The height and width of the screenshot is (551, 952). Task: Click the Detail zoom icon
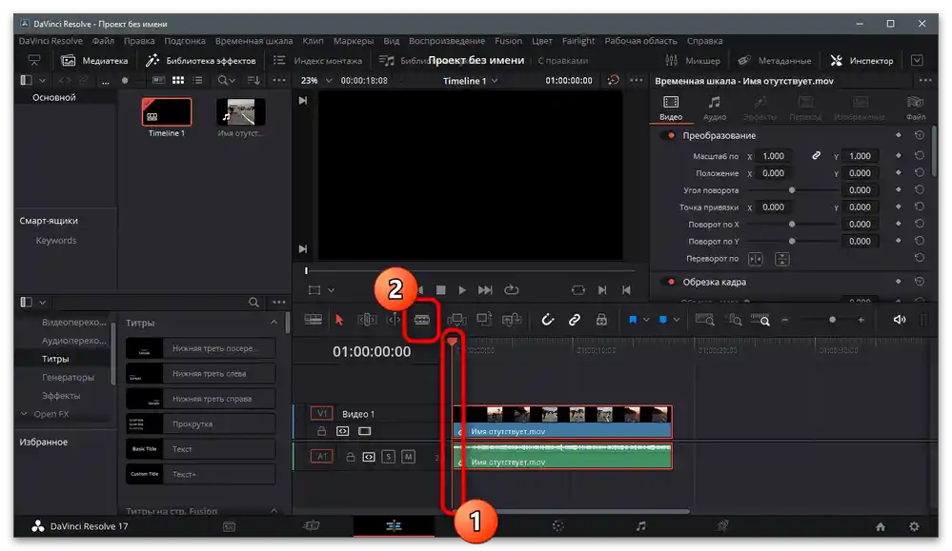tap(736, 320)
